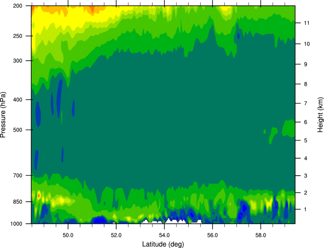Click the 50.0 latitude label
The image size is (324, 248).
pyautogui.click(x=68, y=235)
